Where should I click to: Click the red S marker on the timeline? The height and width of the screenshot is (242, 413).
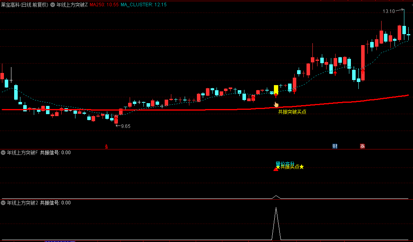click(106, 147)
